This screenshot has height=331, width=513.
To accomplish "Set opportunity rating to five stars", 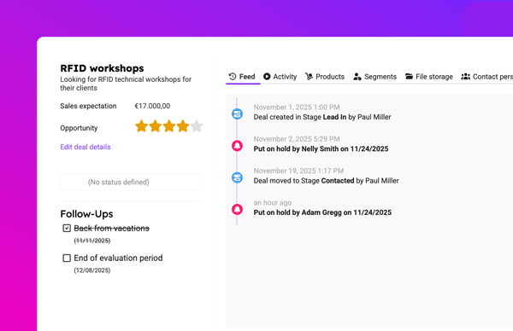I will click(x=197, y=126).
